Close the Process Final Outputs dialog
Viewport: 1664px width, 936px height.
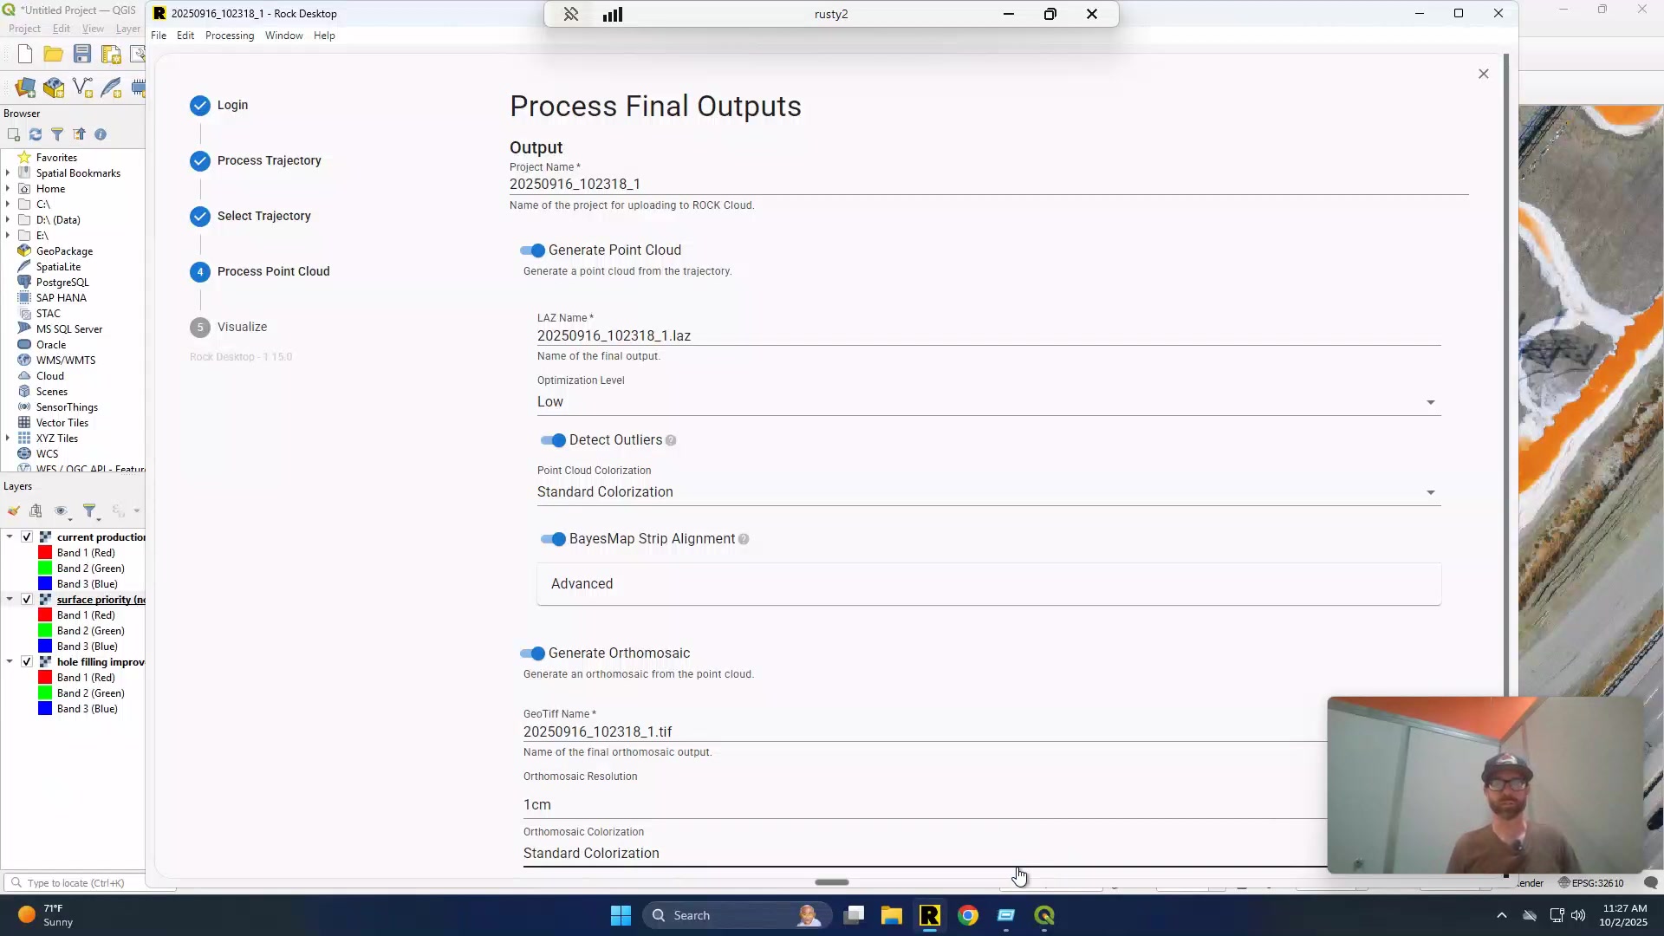(1483, 74)
